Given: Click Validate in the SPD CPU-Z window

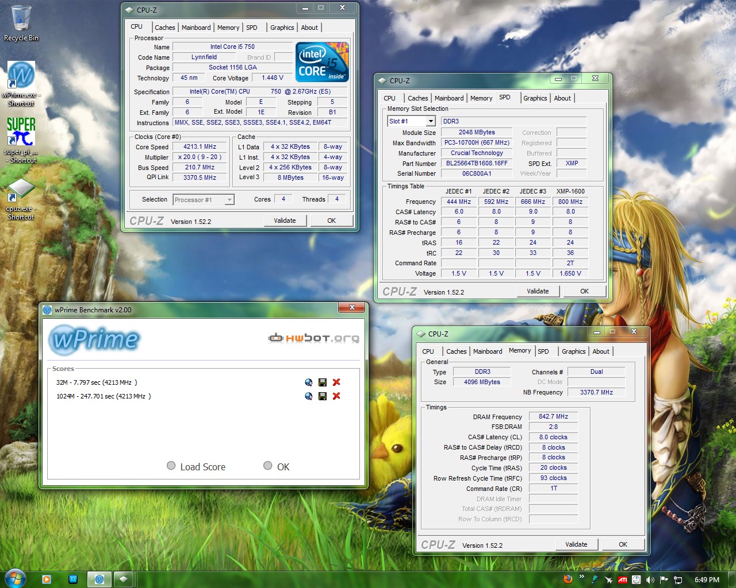Looking at the screenshot, I should [x=538, y=291].
